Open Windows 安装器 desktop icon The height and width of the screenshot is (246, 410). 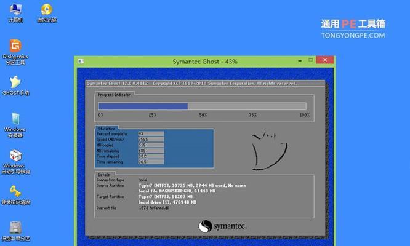click(x=15, y=125)
